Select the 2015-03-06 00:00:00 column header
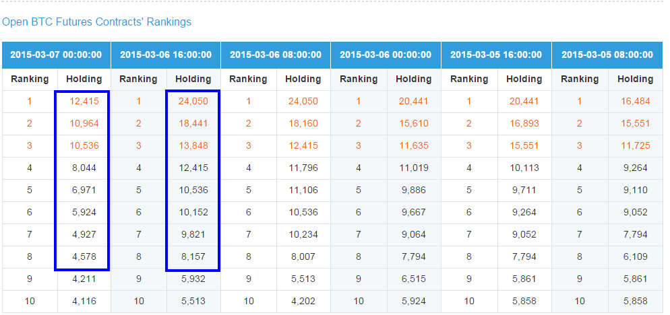 386,55
